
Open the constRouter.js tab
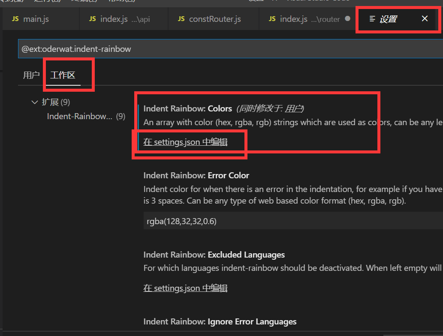[x=214, y=19]
